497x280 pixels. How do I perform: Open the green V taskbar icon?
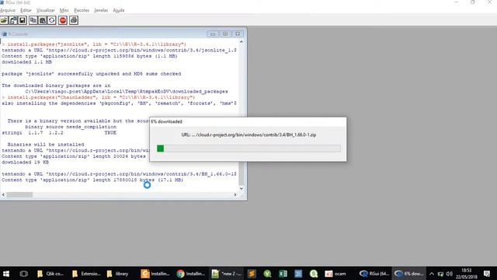(267, 273)
